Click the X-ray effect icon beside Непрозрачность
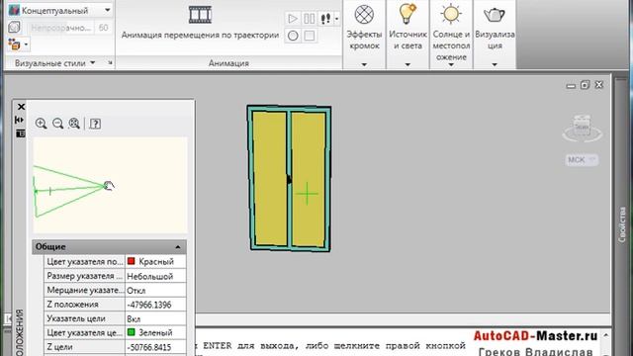Image resolution: width=633 pixels, height=356 pixels. tap(15, 27)
